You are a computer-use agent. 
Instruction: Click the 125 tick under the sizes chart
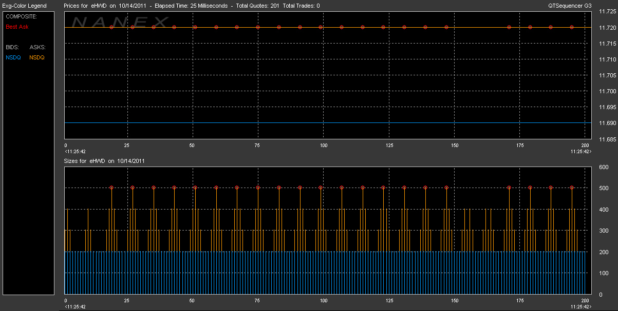[389, 301]
